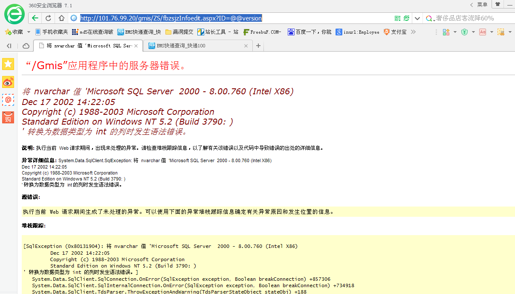Click the 异常详细信息 label

[x=39, y=160]
